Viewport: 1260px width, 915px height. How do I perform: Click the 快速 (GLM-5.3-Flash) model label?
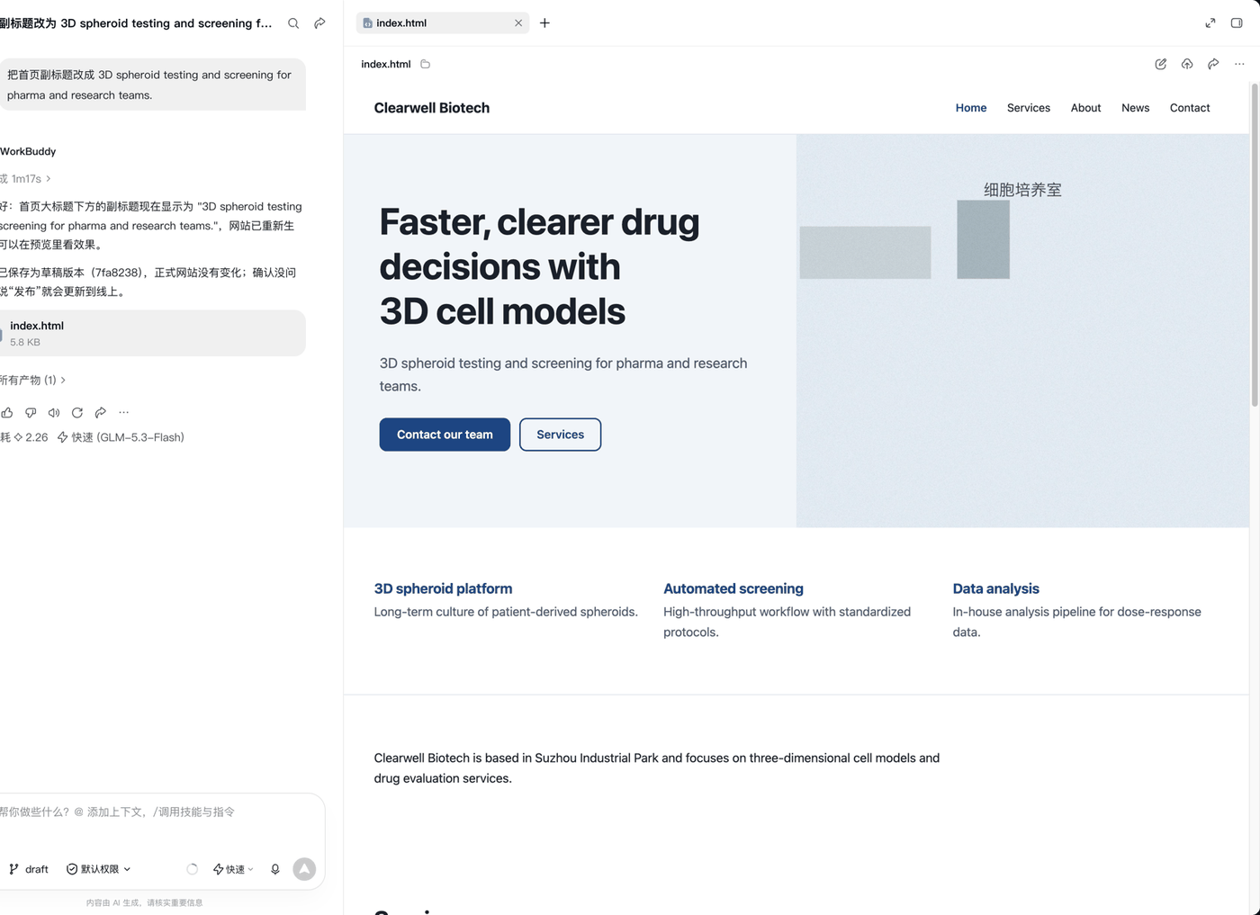pos(121,437)
